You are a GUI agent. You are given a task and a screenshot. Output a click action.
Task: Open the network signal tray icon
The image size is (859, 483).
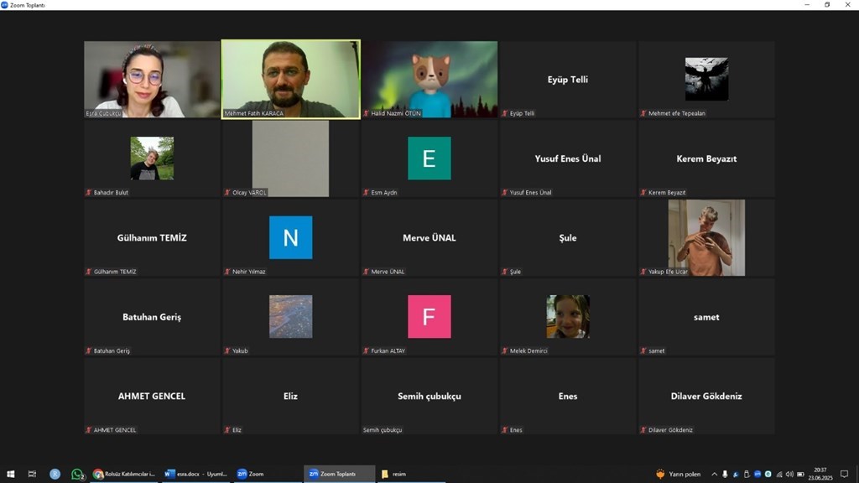778,474
